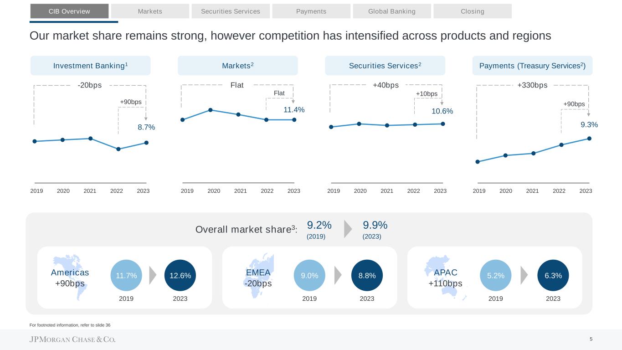Screen dimensions: 622x350
Task: Go to the Global Banking tab
Action: 392,11
